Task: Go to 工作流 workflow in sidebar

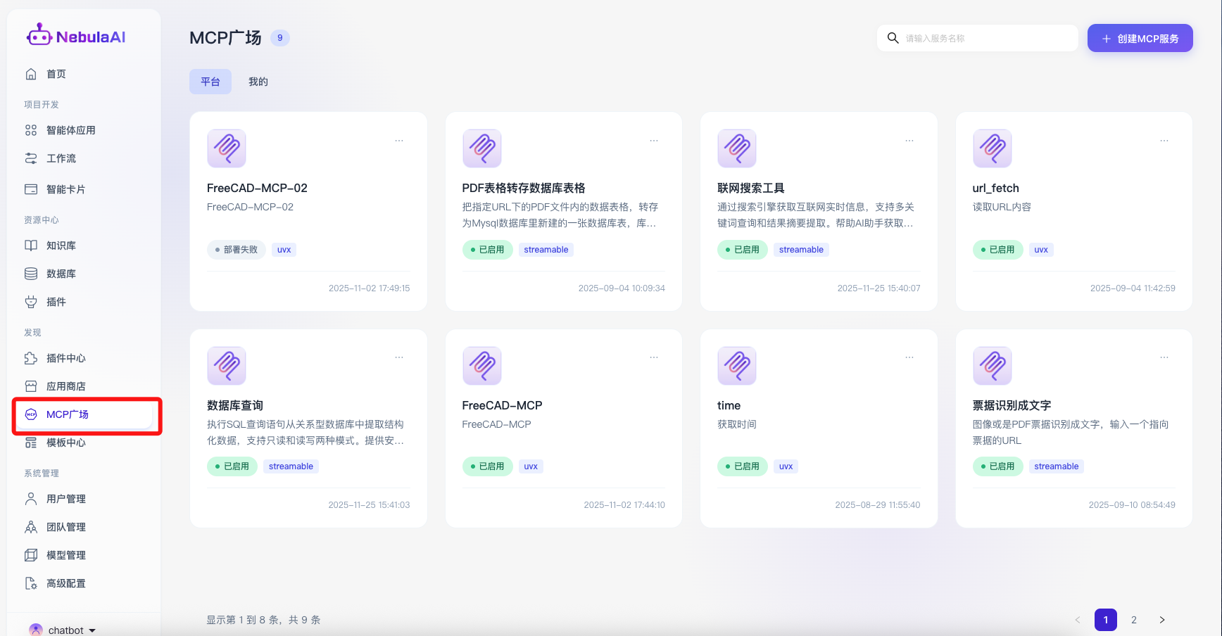Action: click(61, 158)
